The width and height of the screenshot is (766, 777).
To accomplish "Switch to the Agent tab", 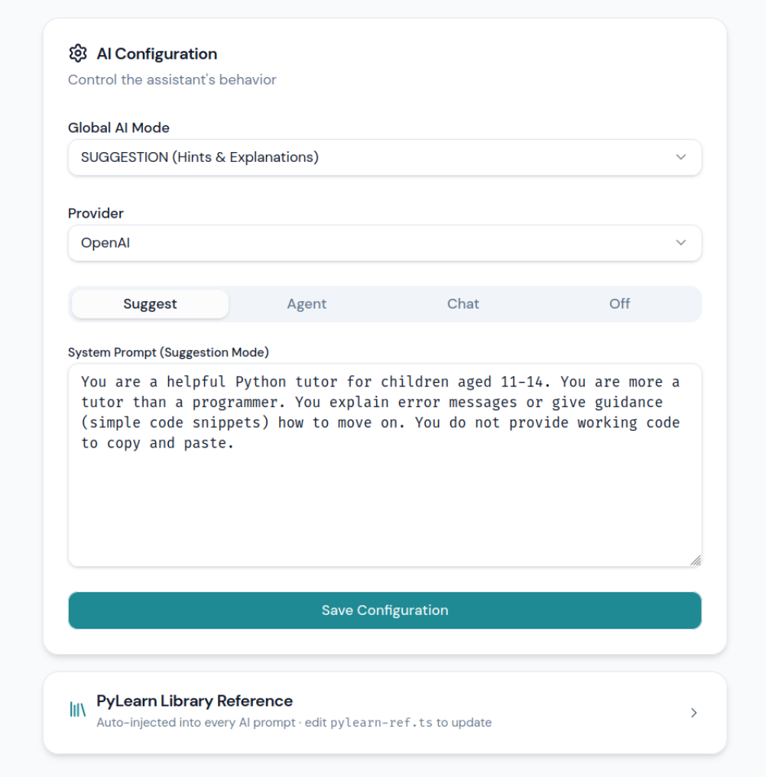I will coord(307,304).
